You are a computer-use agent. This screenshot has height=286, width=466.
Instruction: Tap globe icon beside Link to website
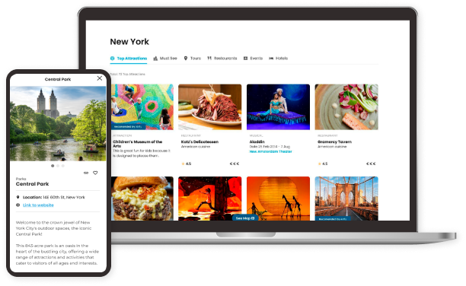click(x=18, y=205)
